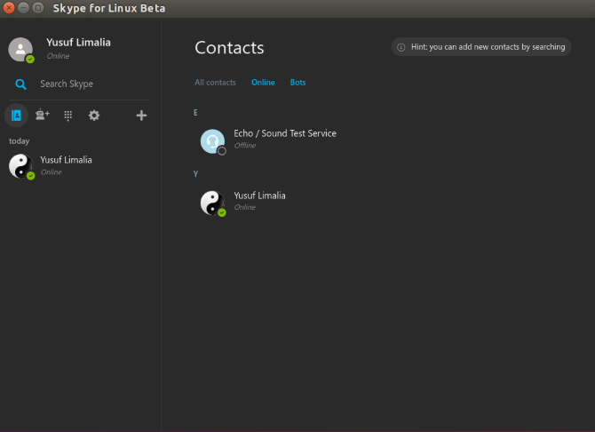Click the letter E section header

click(195, 113)
